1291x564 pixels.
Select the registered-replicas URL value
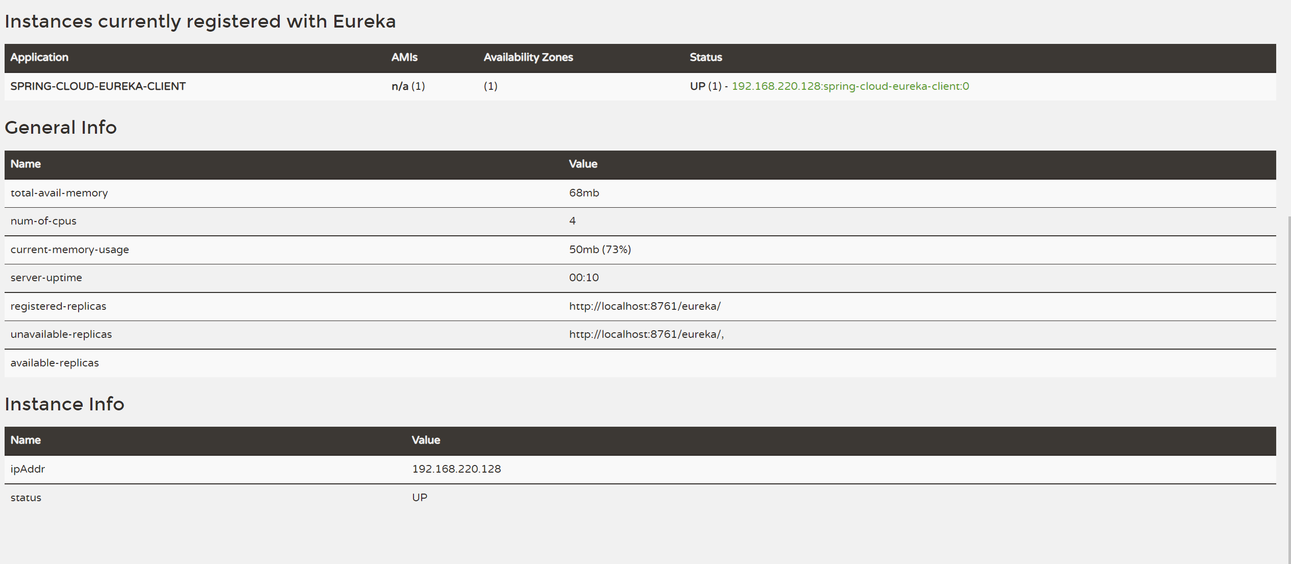[x=645, y=306]
